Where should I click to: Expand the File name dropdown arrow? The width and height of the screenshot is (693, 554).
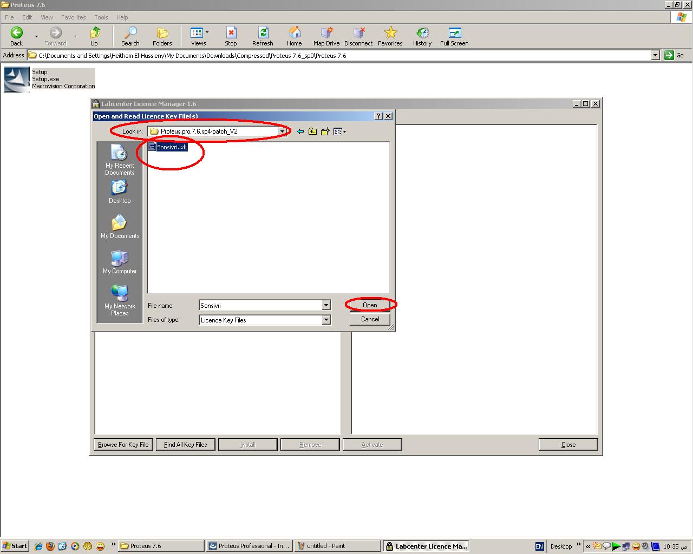click(x=326, y=306)
